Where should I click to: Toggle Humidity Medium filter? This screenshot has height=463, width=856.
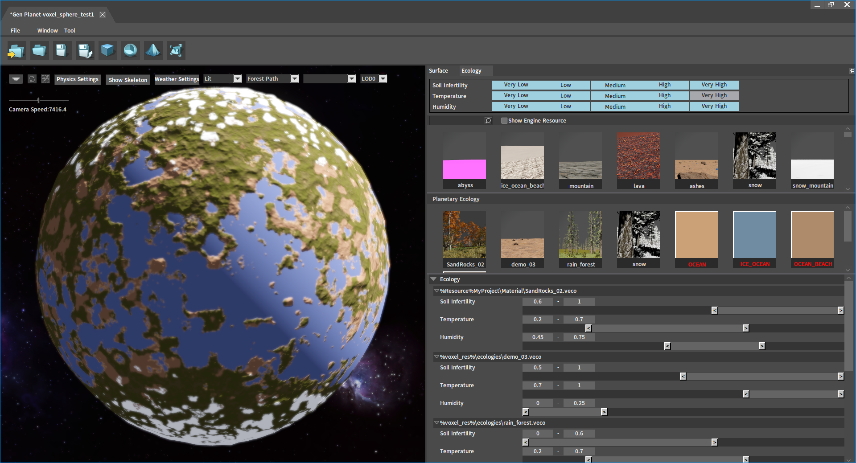(615, 106)
